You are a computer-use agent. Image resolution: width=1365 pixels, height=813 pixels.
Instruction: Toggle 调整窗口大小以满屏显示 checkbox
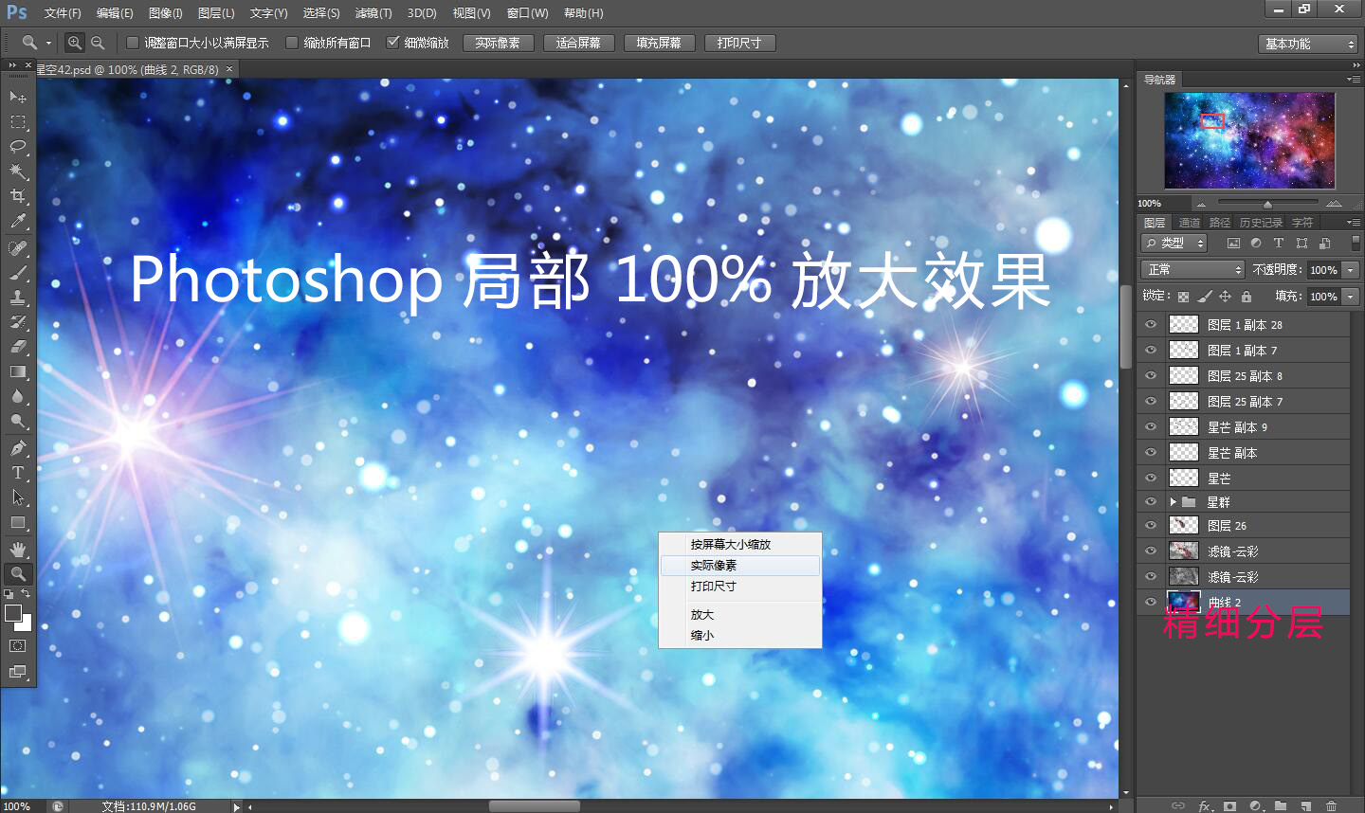click(133, 43)
